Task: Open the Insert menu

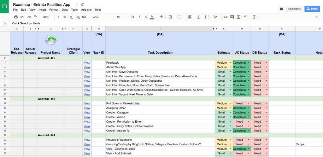Action: pyautogui.click(x=43, y=10)
